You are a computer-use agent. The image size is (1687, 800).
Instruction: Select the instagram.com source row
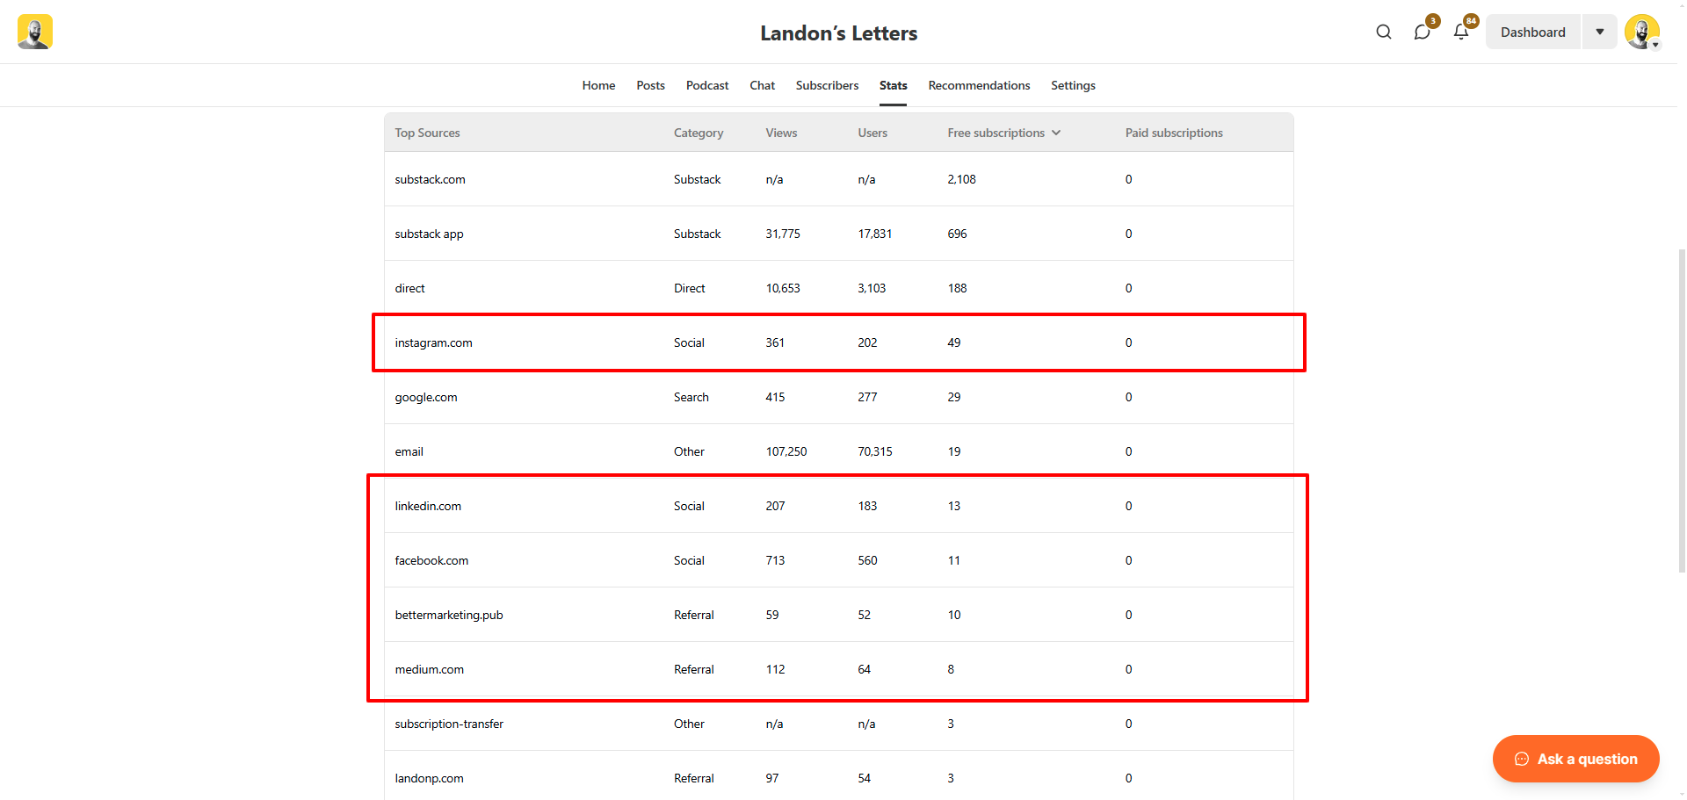[x=838, y=342]
